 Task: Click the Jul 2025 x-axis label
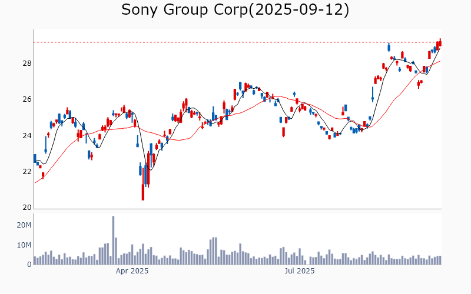tap(300, 271)
